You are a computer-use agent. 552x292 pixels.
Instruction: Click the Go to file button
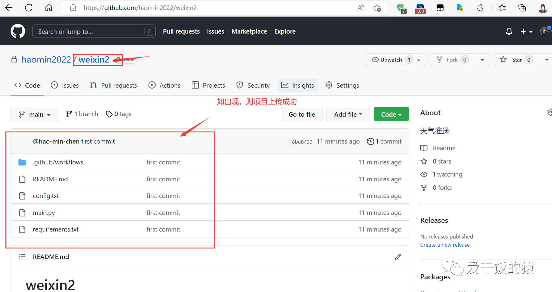pyautogui.click(x=302, y=114)
